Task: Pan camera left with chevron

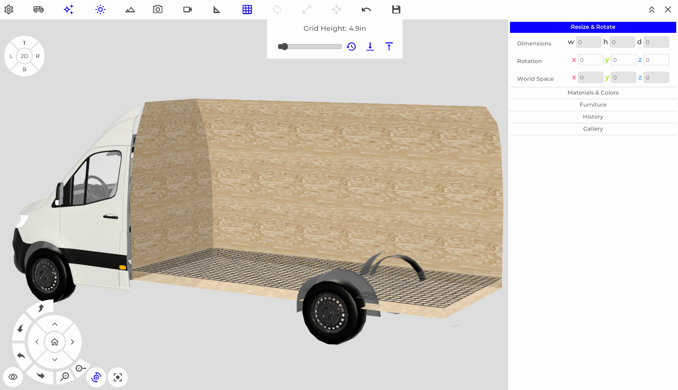Action: pos(37,342)
